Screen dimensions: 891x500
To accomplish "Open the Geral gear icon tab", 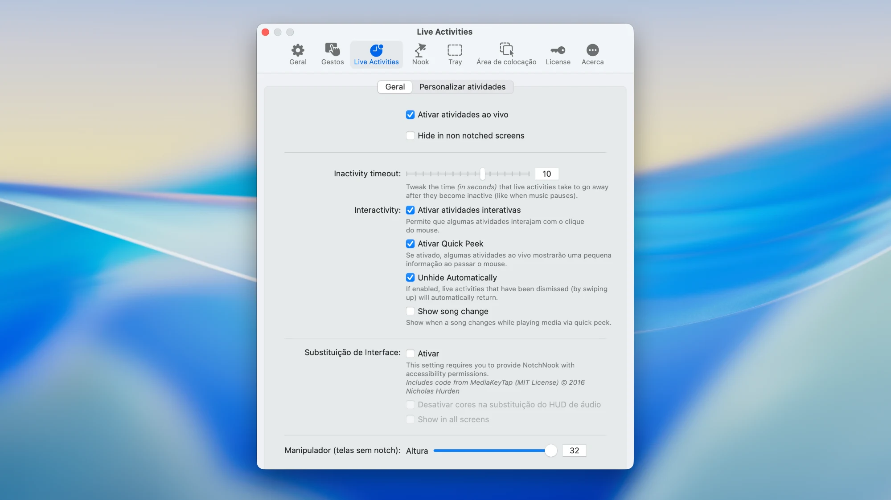I will click(298, 54).
